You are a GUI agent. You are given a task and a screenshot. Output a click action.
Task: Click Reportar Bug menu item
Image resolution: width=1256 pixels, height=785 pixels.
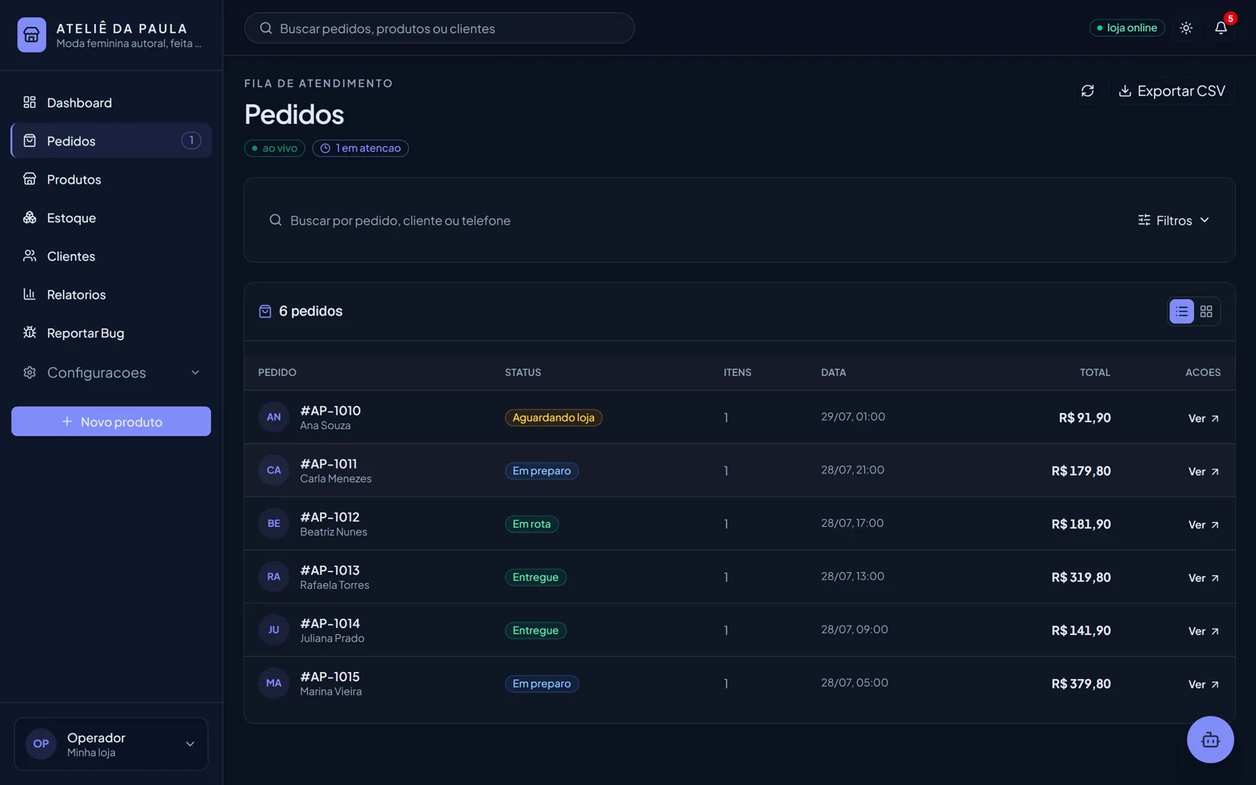click(111, 333)
